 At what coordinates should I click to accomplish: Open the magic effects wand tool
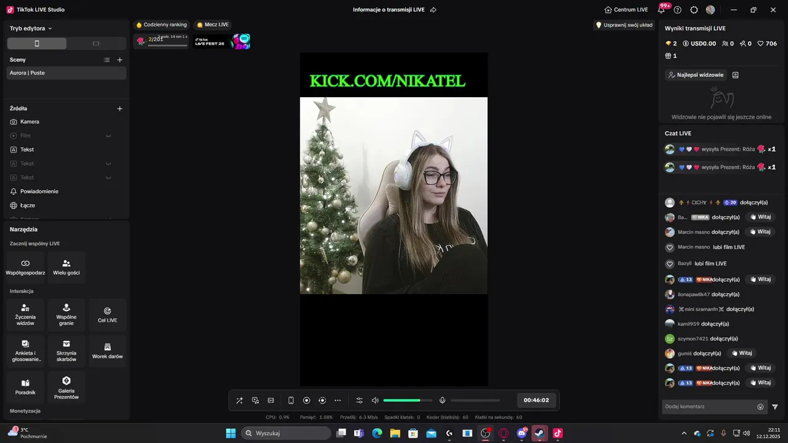239,401
